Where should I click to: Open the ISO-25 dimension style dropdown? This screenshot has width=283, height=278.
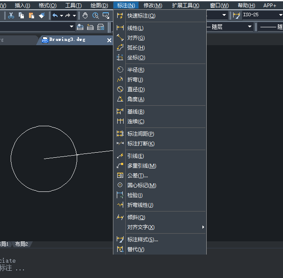tap(279, 15)
